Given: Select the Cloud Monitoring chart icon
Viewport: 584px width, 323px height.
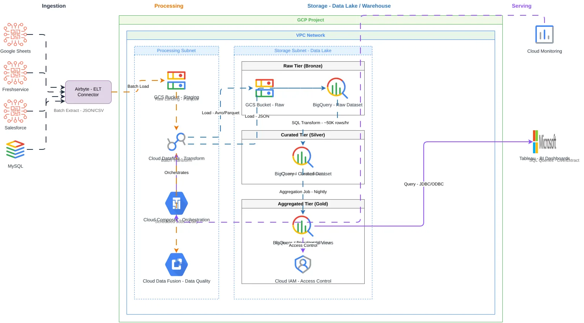Looking at the screenshot, I should [545, 34].
